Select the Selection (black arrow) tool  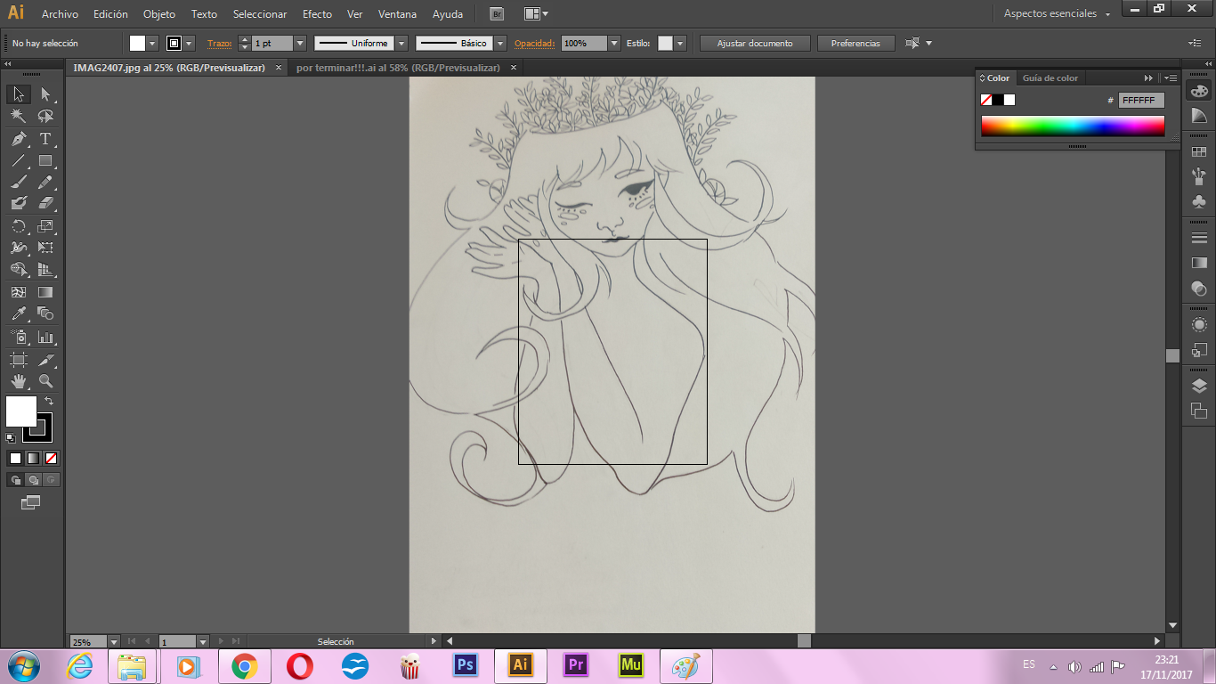pos(19,94)
